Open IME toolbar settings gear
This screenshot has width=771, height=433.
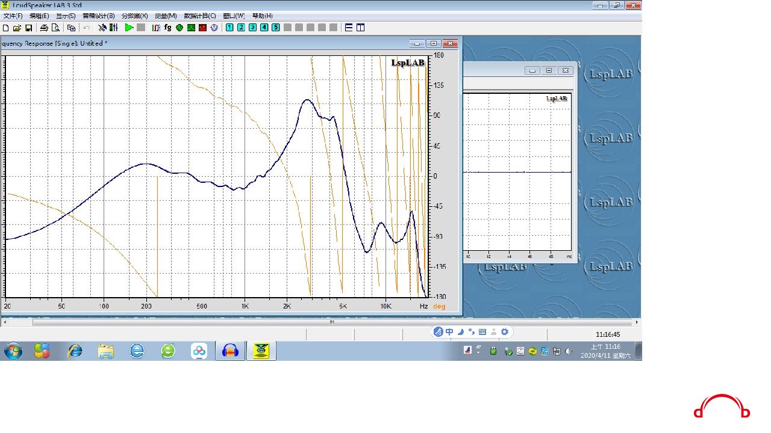(x=505, y=332)
